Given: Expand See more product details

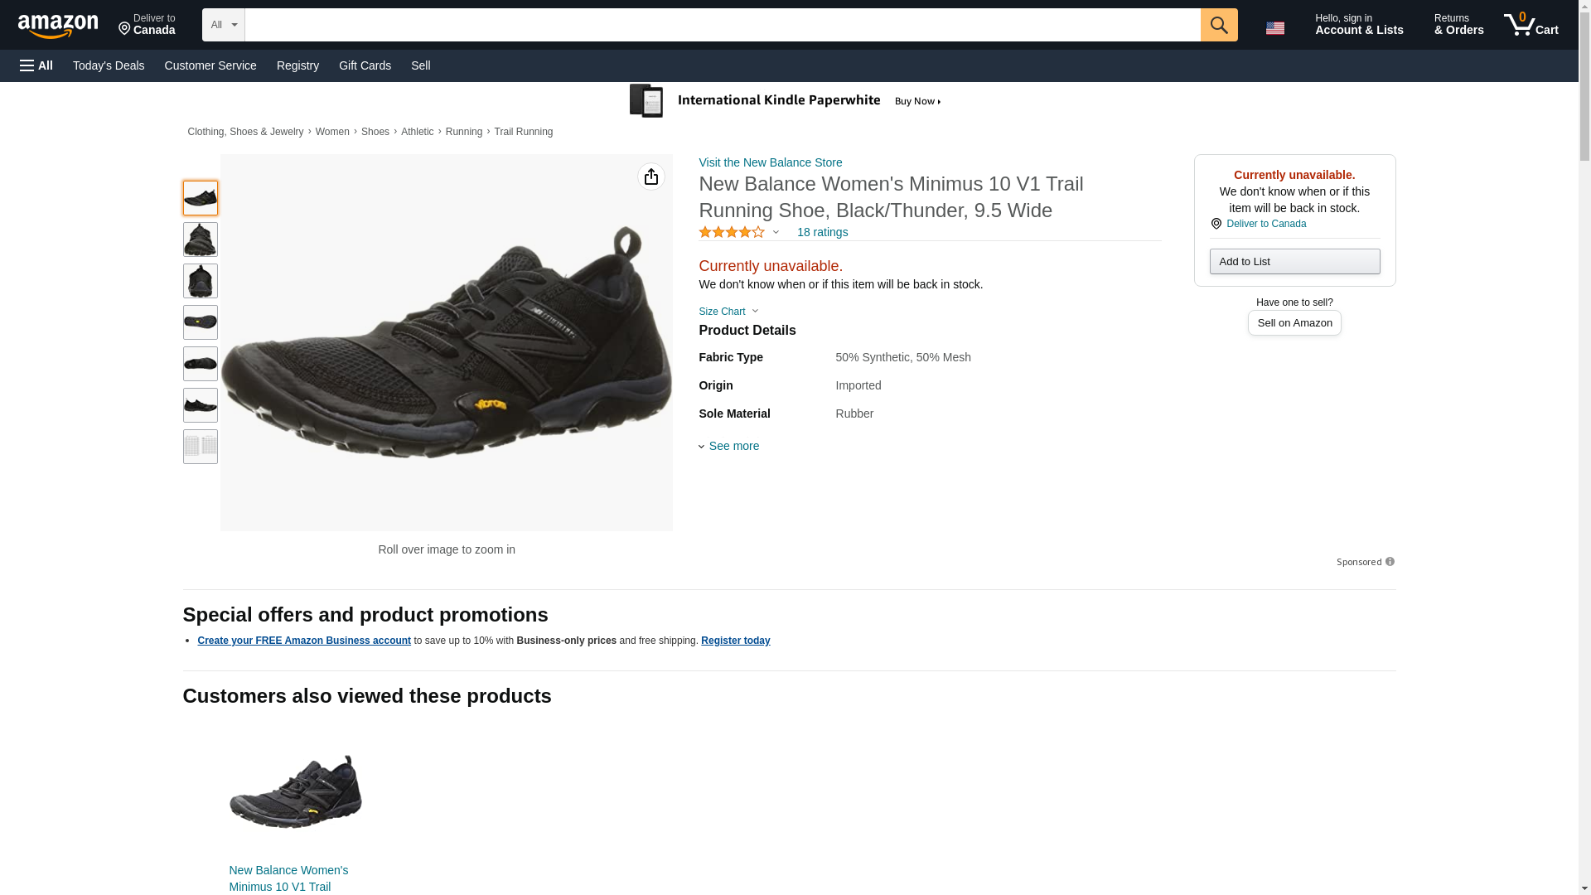Looking at the screenshot, I should click(x=729, y=446).
